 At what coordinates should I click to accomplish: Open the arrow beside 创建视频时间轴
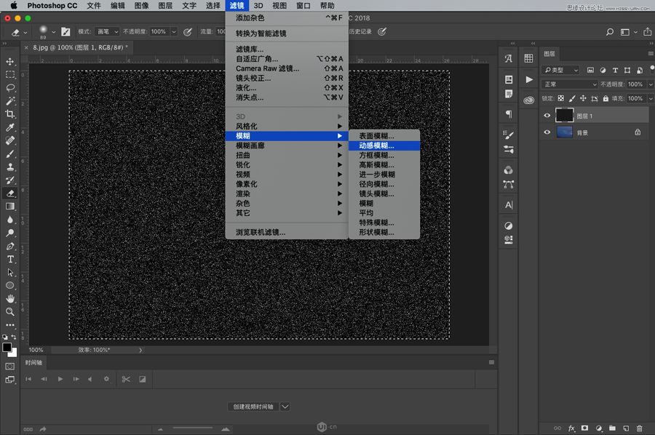point(285,407)
